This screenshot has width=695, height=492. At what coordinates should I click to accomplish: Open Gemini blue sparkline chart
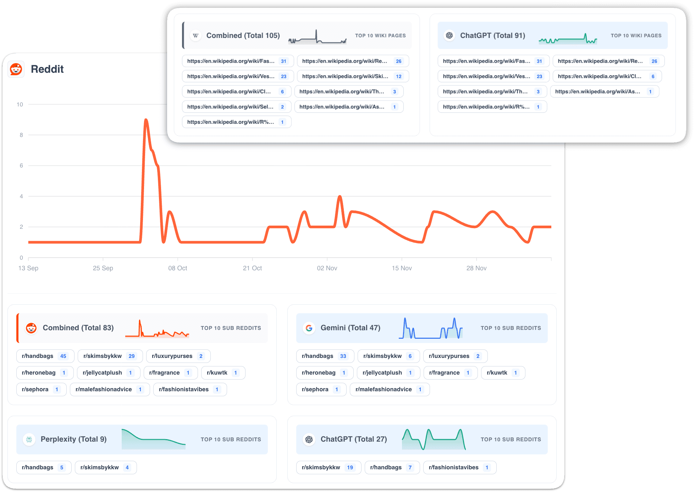pos(430,328)
